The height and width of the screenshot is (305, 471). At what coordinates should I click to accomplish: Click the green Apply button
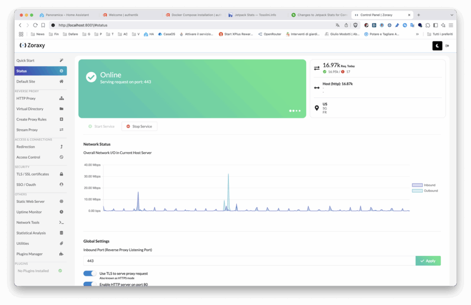click(428, 261)
